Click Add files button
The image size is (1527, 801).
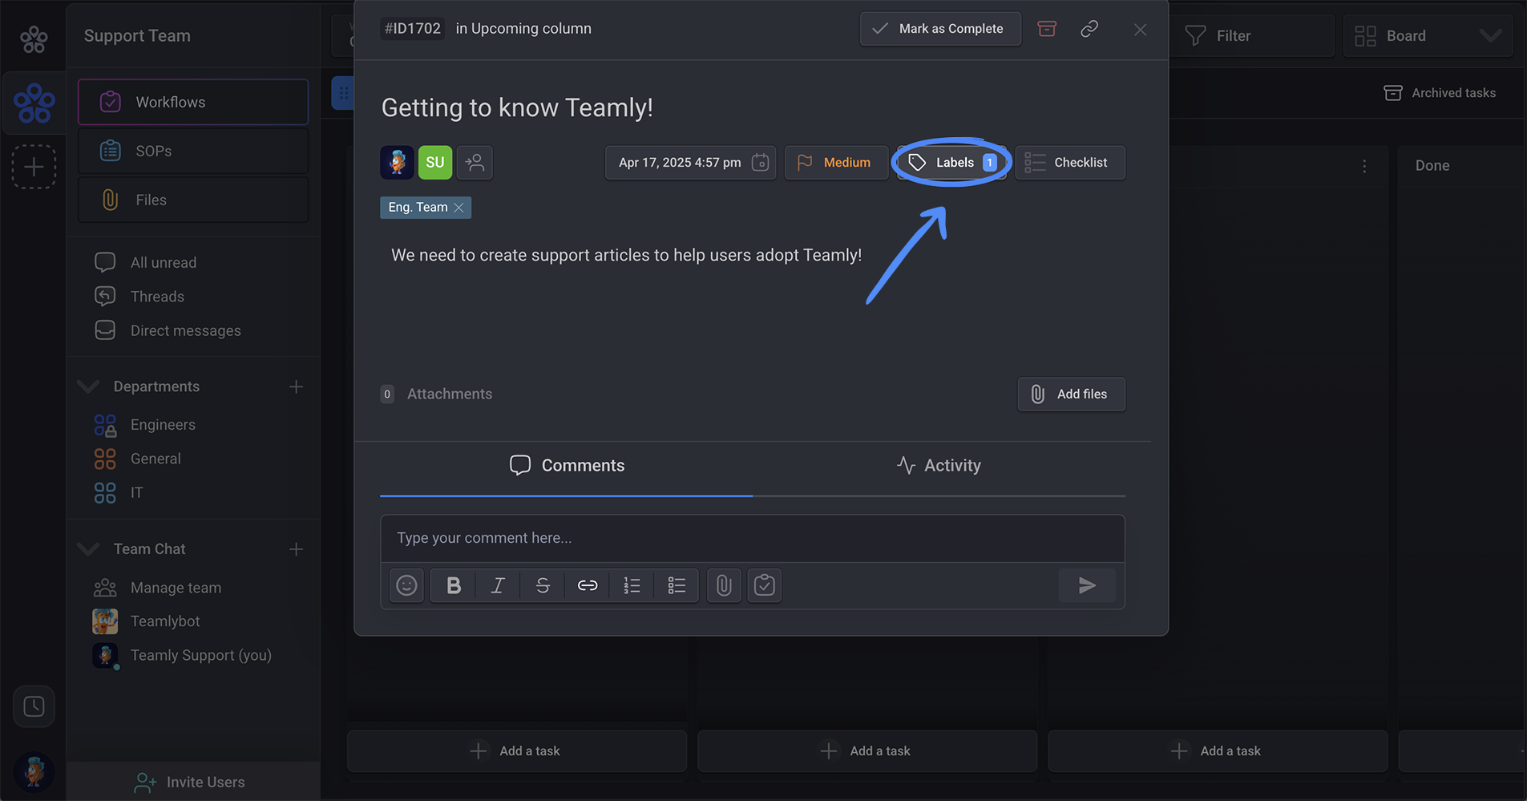click(1071, 394)
